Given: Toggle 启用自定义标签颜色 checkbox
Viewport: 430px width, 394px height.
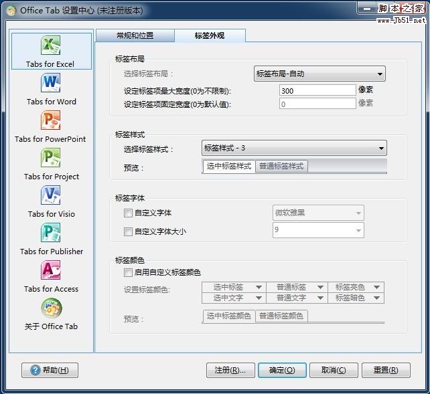Looking at the screenshot, I should click(128, 272).
